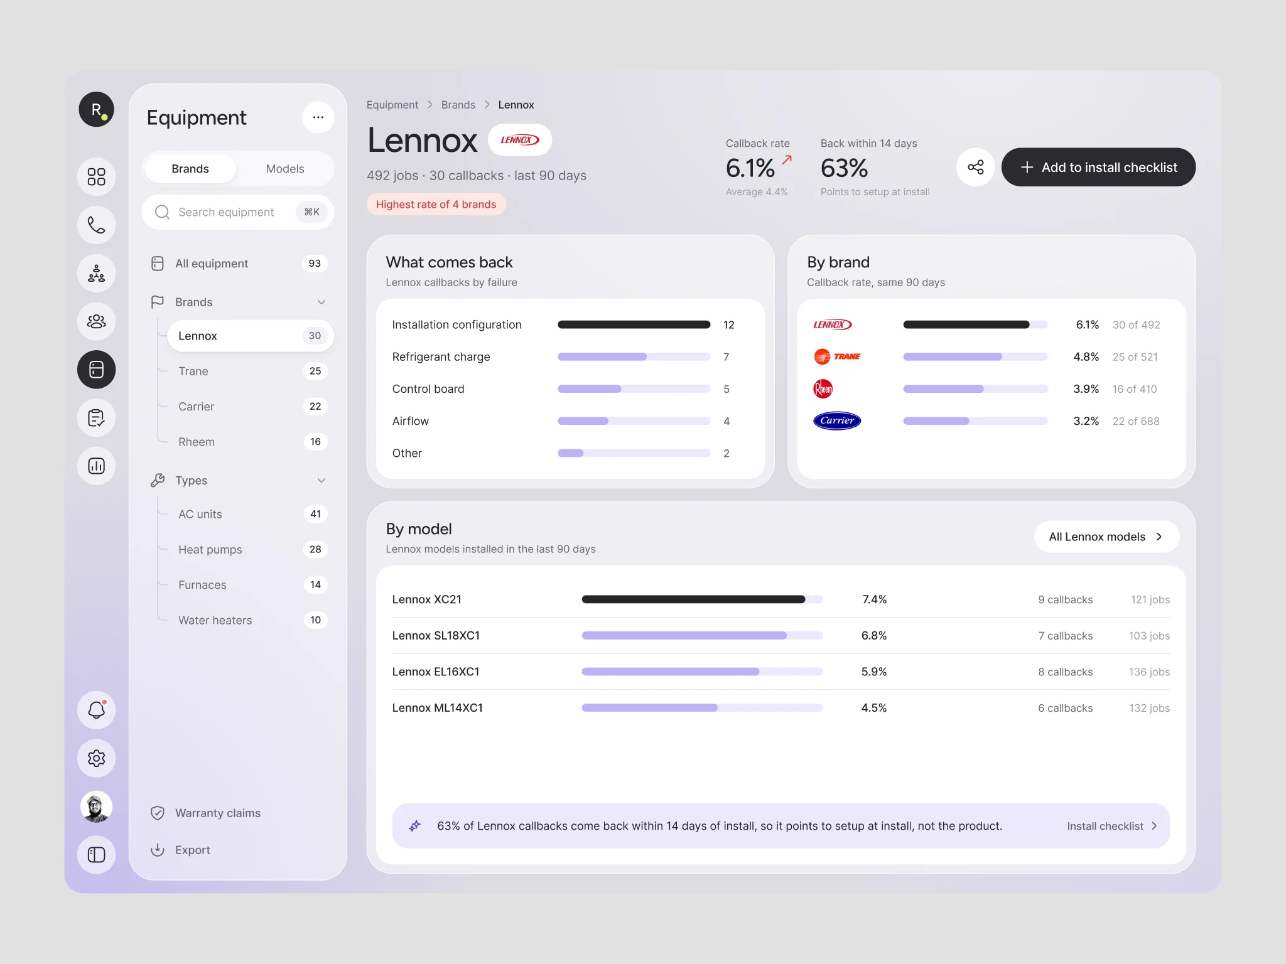Focus the Search equipment field
Screen dimensions: 1286x964
(x=238, y=212)
